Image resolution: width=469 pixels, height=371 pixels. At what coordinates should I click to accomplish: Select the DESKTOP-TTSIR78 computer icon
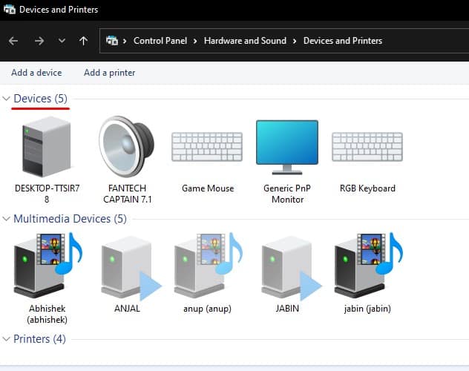point(47,147)
